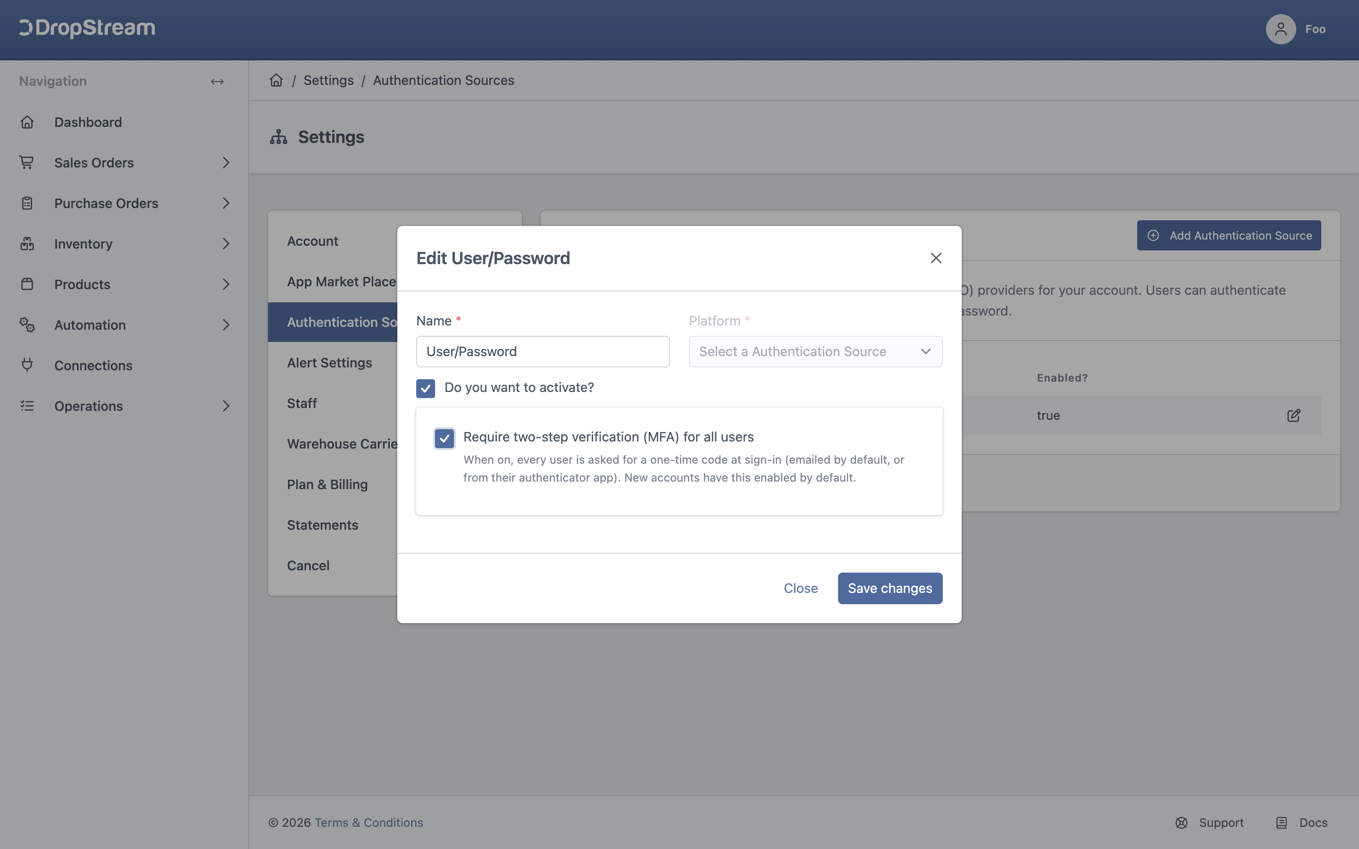Click the 'true' enabled value cell
Viewport: 1359px width, 849px height.
pos(1048,416)
